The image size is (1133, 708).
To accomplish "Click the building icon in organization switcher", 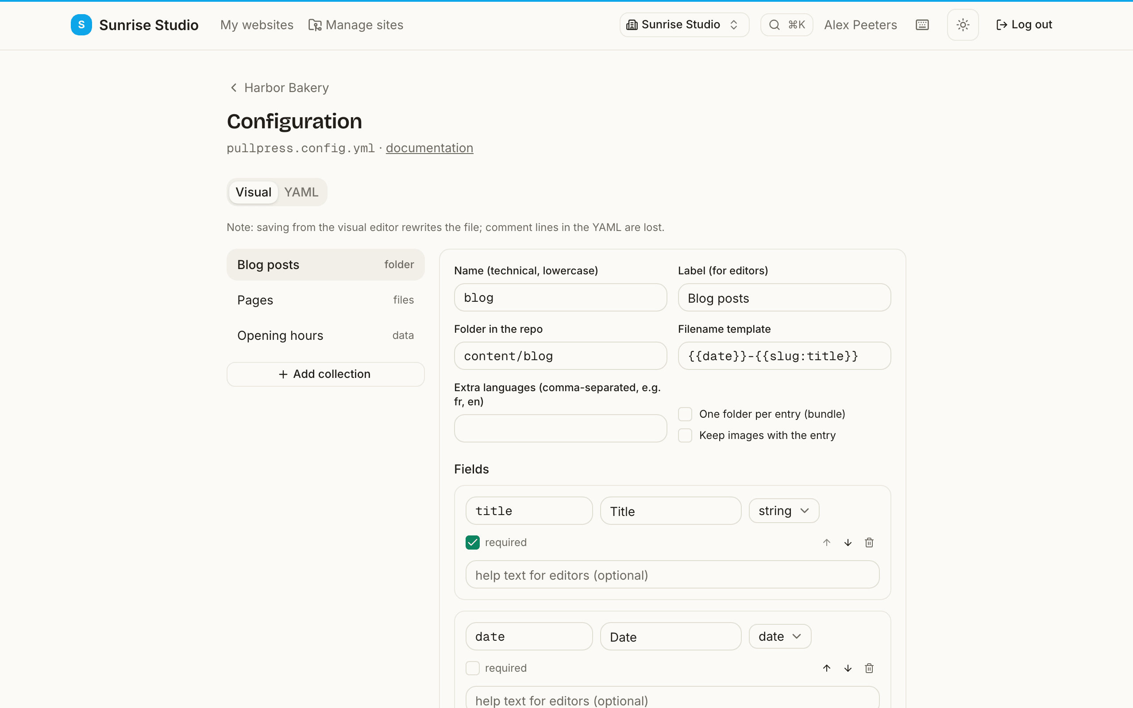I will pyautogui.click(x=632, y=25).
